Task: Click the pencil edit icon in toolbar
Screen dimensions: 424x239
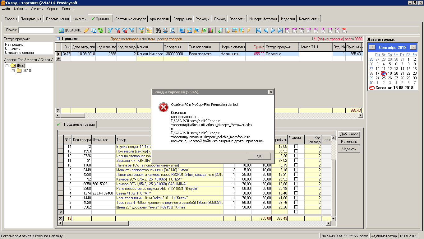Action: click(86, 30)
